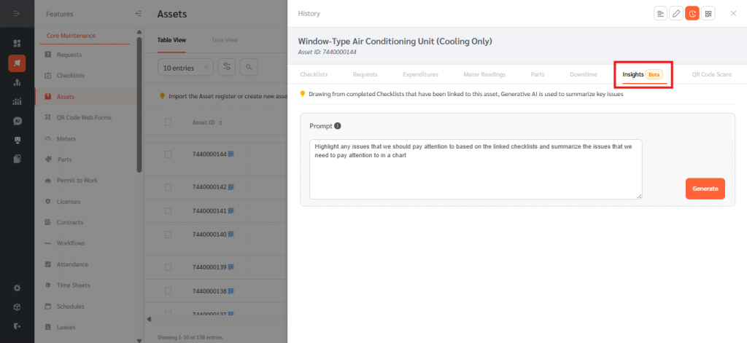The image size is (747, 343).
Task: Switch to the QR Code Scans tab
Action: (x=711, y=74)
